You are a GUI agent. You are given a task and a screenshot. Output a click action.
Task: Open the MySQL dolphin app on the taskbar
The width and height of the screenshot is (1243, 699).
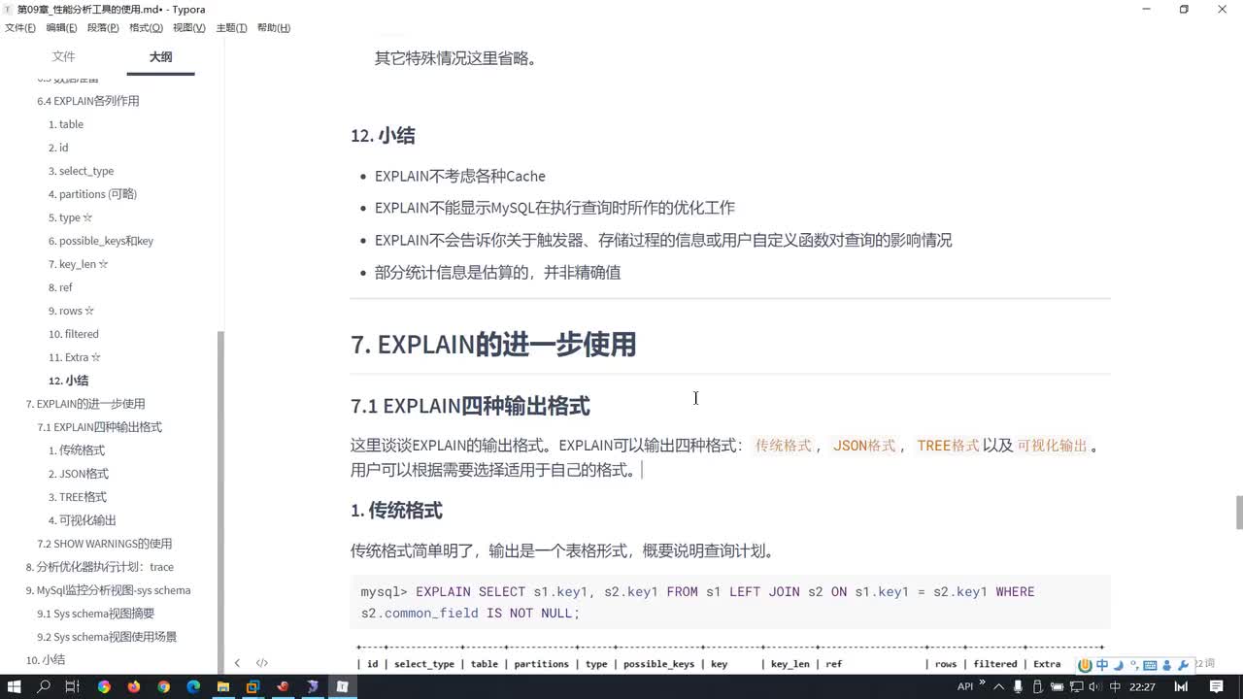(x=313, y=686)
